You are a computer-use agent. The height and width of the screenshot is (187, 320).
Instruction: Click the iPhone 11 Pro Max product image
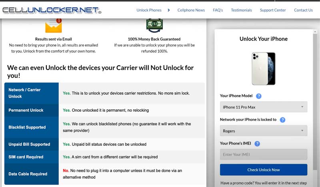coord(264,68)
